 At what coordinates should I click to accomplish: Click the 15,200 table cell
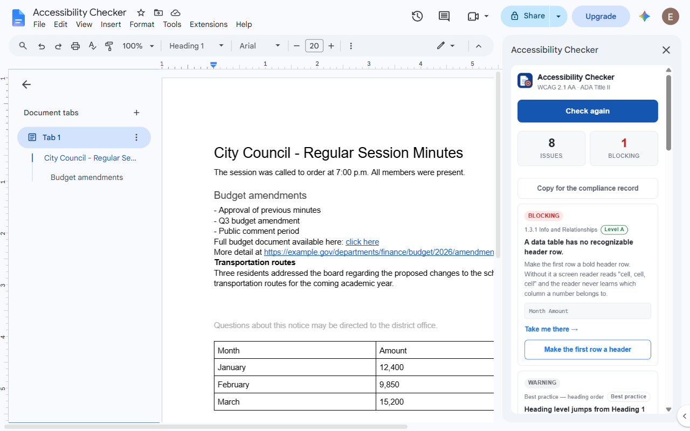coord(435,402)
